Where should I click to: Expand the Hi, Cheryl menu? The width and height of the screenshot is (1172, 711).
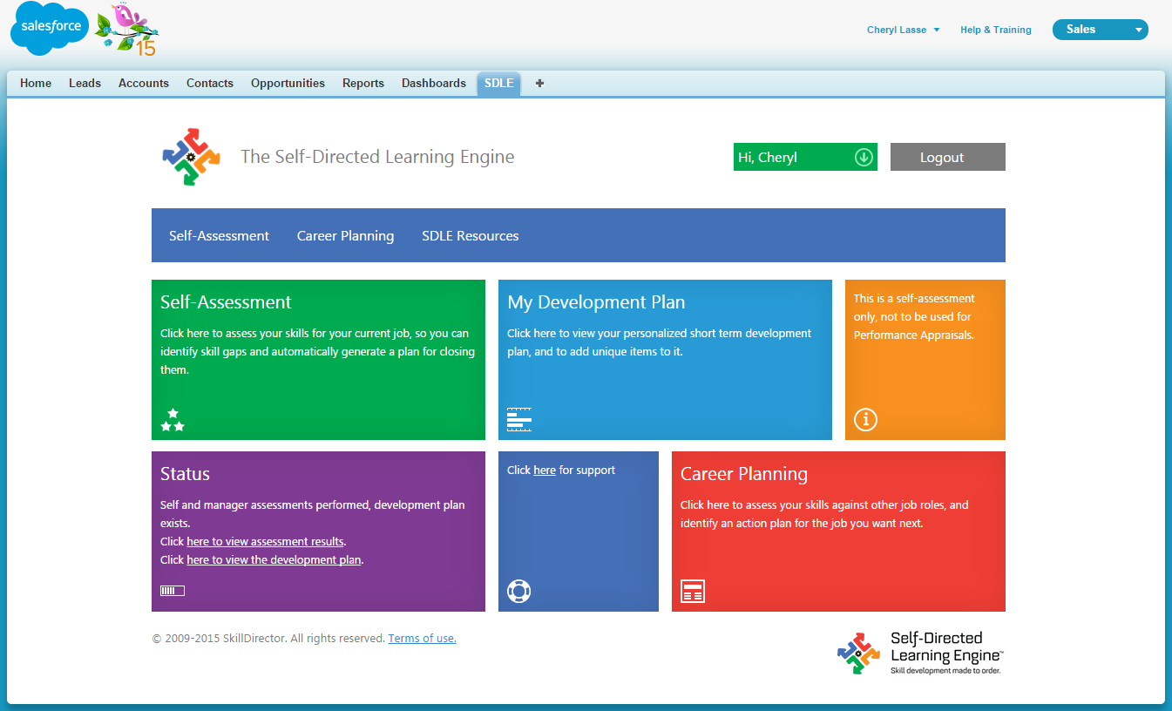point(805,157)
